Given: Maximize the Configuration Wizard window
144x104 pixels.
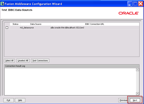Looking at the screenshot, I should [135, 4].
